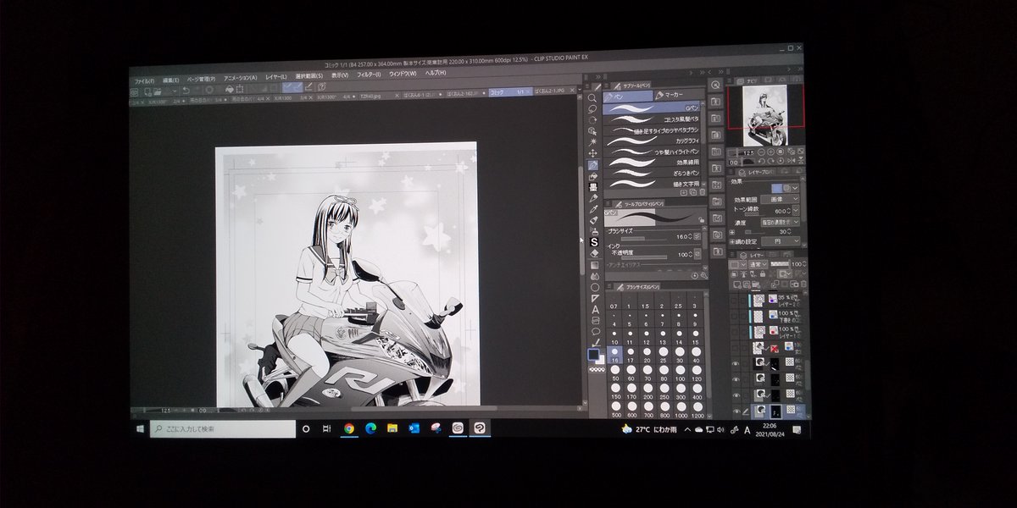Open File Explorer from taskbar
Screen dimensions: 1017x508
click(392, 428)
